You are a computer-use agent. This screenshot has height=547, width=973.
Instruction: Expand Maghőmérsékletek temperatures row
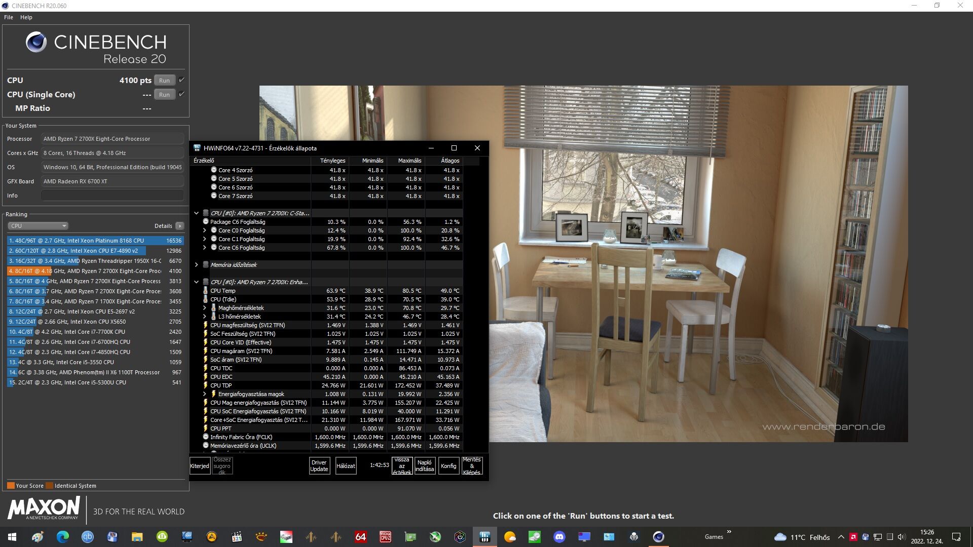coord(205,308)
